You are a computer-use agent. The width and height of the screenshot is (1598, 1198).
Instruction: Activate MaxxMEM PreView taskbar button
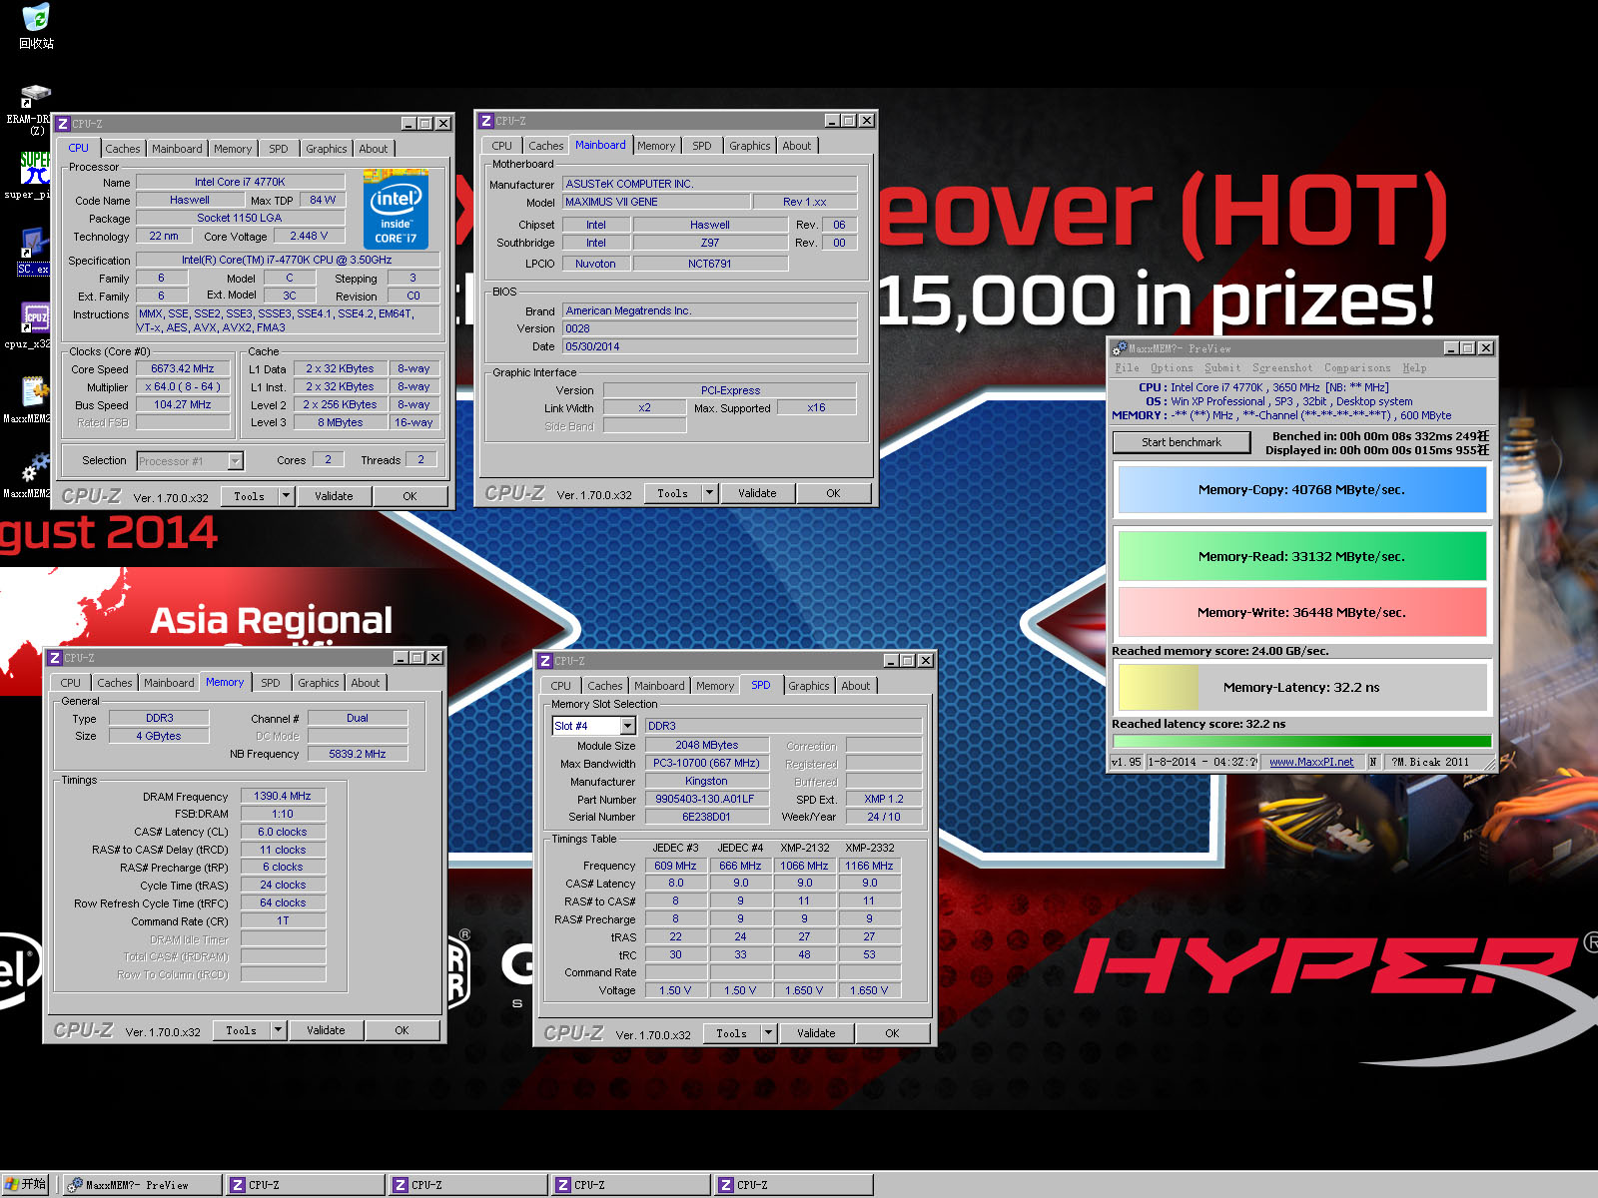(142, 1185)
